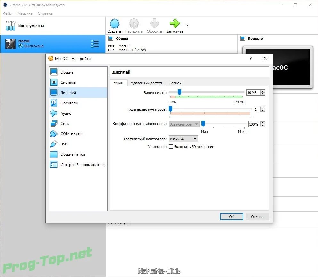Open the Общие category icon in settings
This screenshot has height=277, width=318.
tap(54, 72)
